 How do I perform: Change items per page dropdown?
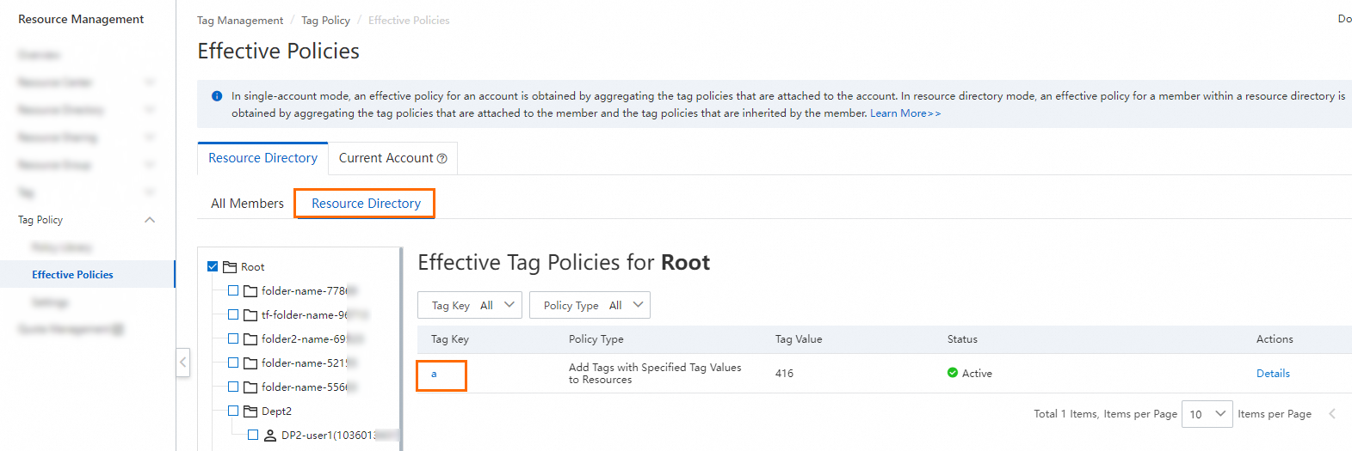pyautogui.click(x=1207, y=414)
